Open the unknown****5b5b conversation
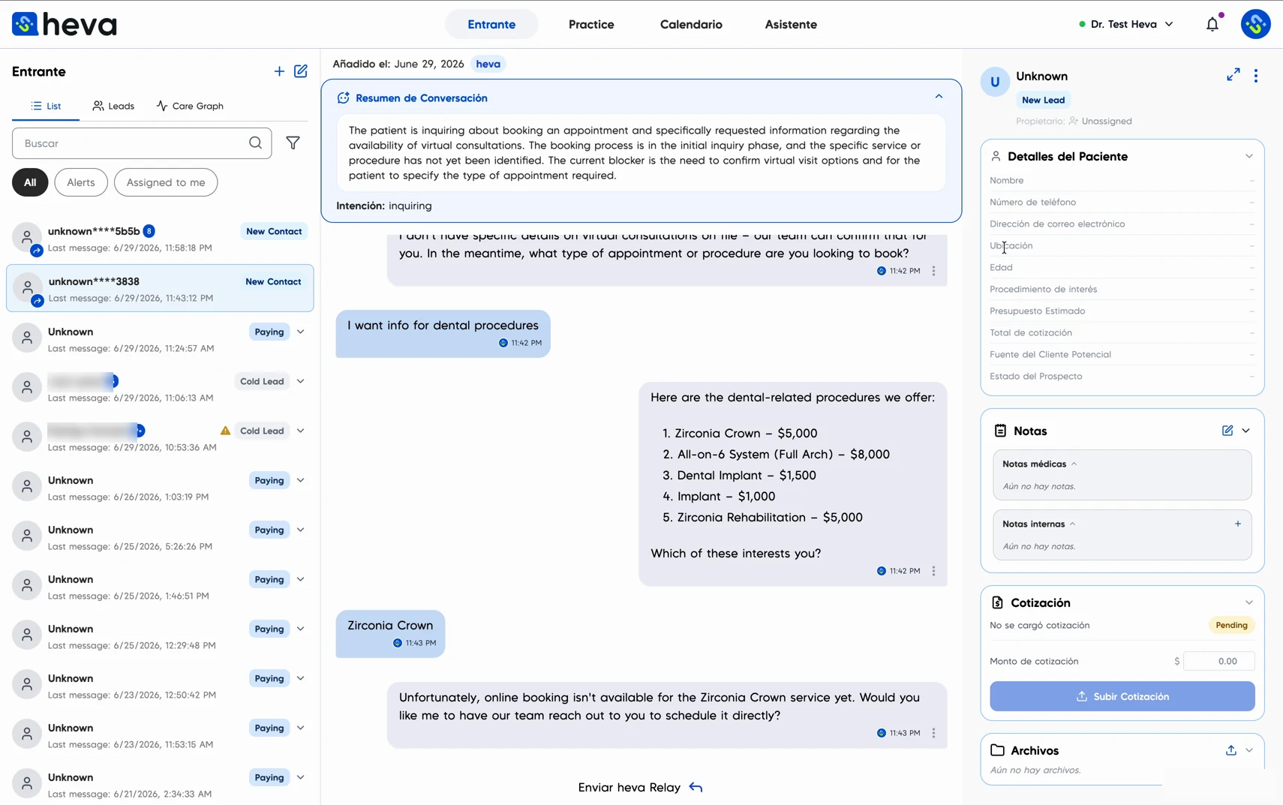The height and width of the screenshot is (805, 1283). 160,239
